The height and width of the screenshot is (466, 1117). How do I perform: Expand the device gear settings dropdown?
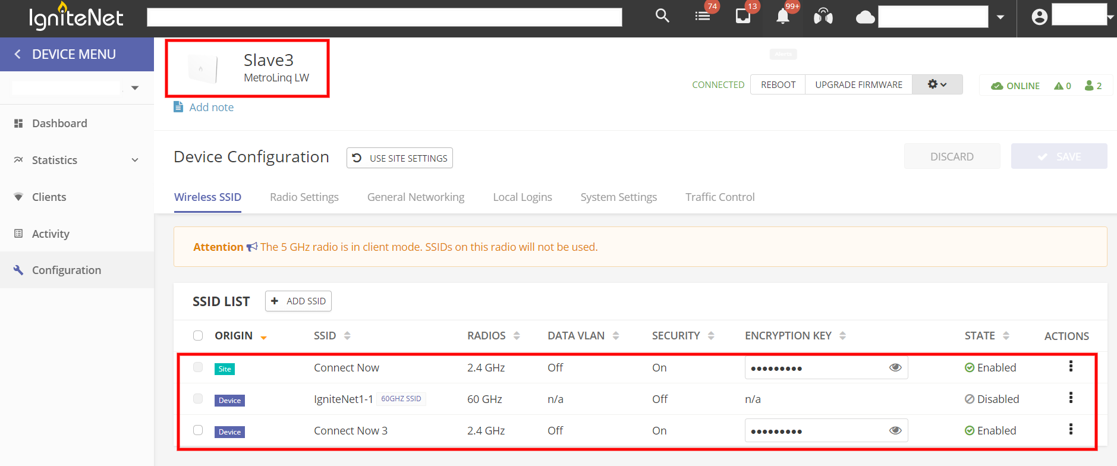tap(937, 84)
